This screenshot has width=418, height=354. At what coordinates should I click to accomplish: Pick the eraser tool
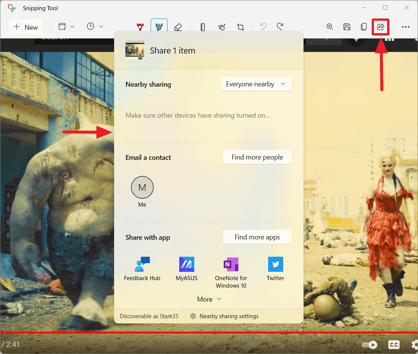click(177, 26)
